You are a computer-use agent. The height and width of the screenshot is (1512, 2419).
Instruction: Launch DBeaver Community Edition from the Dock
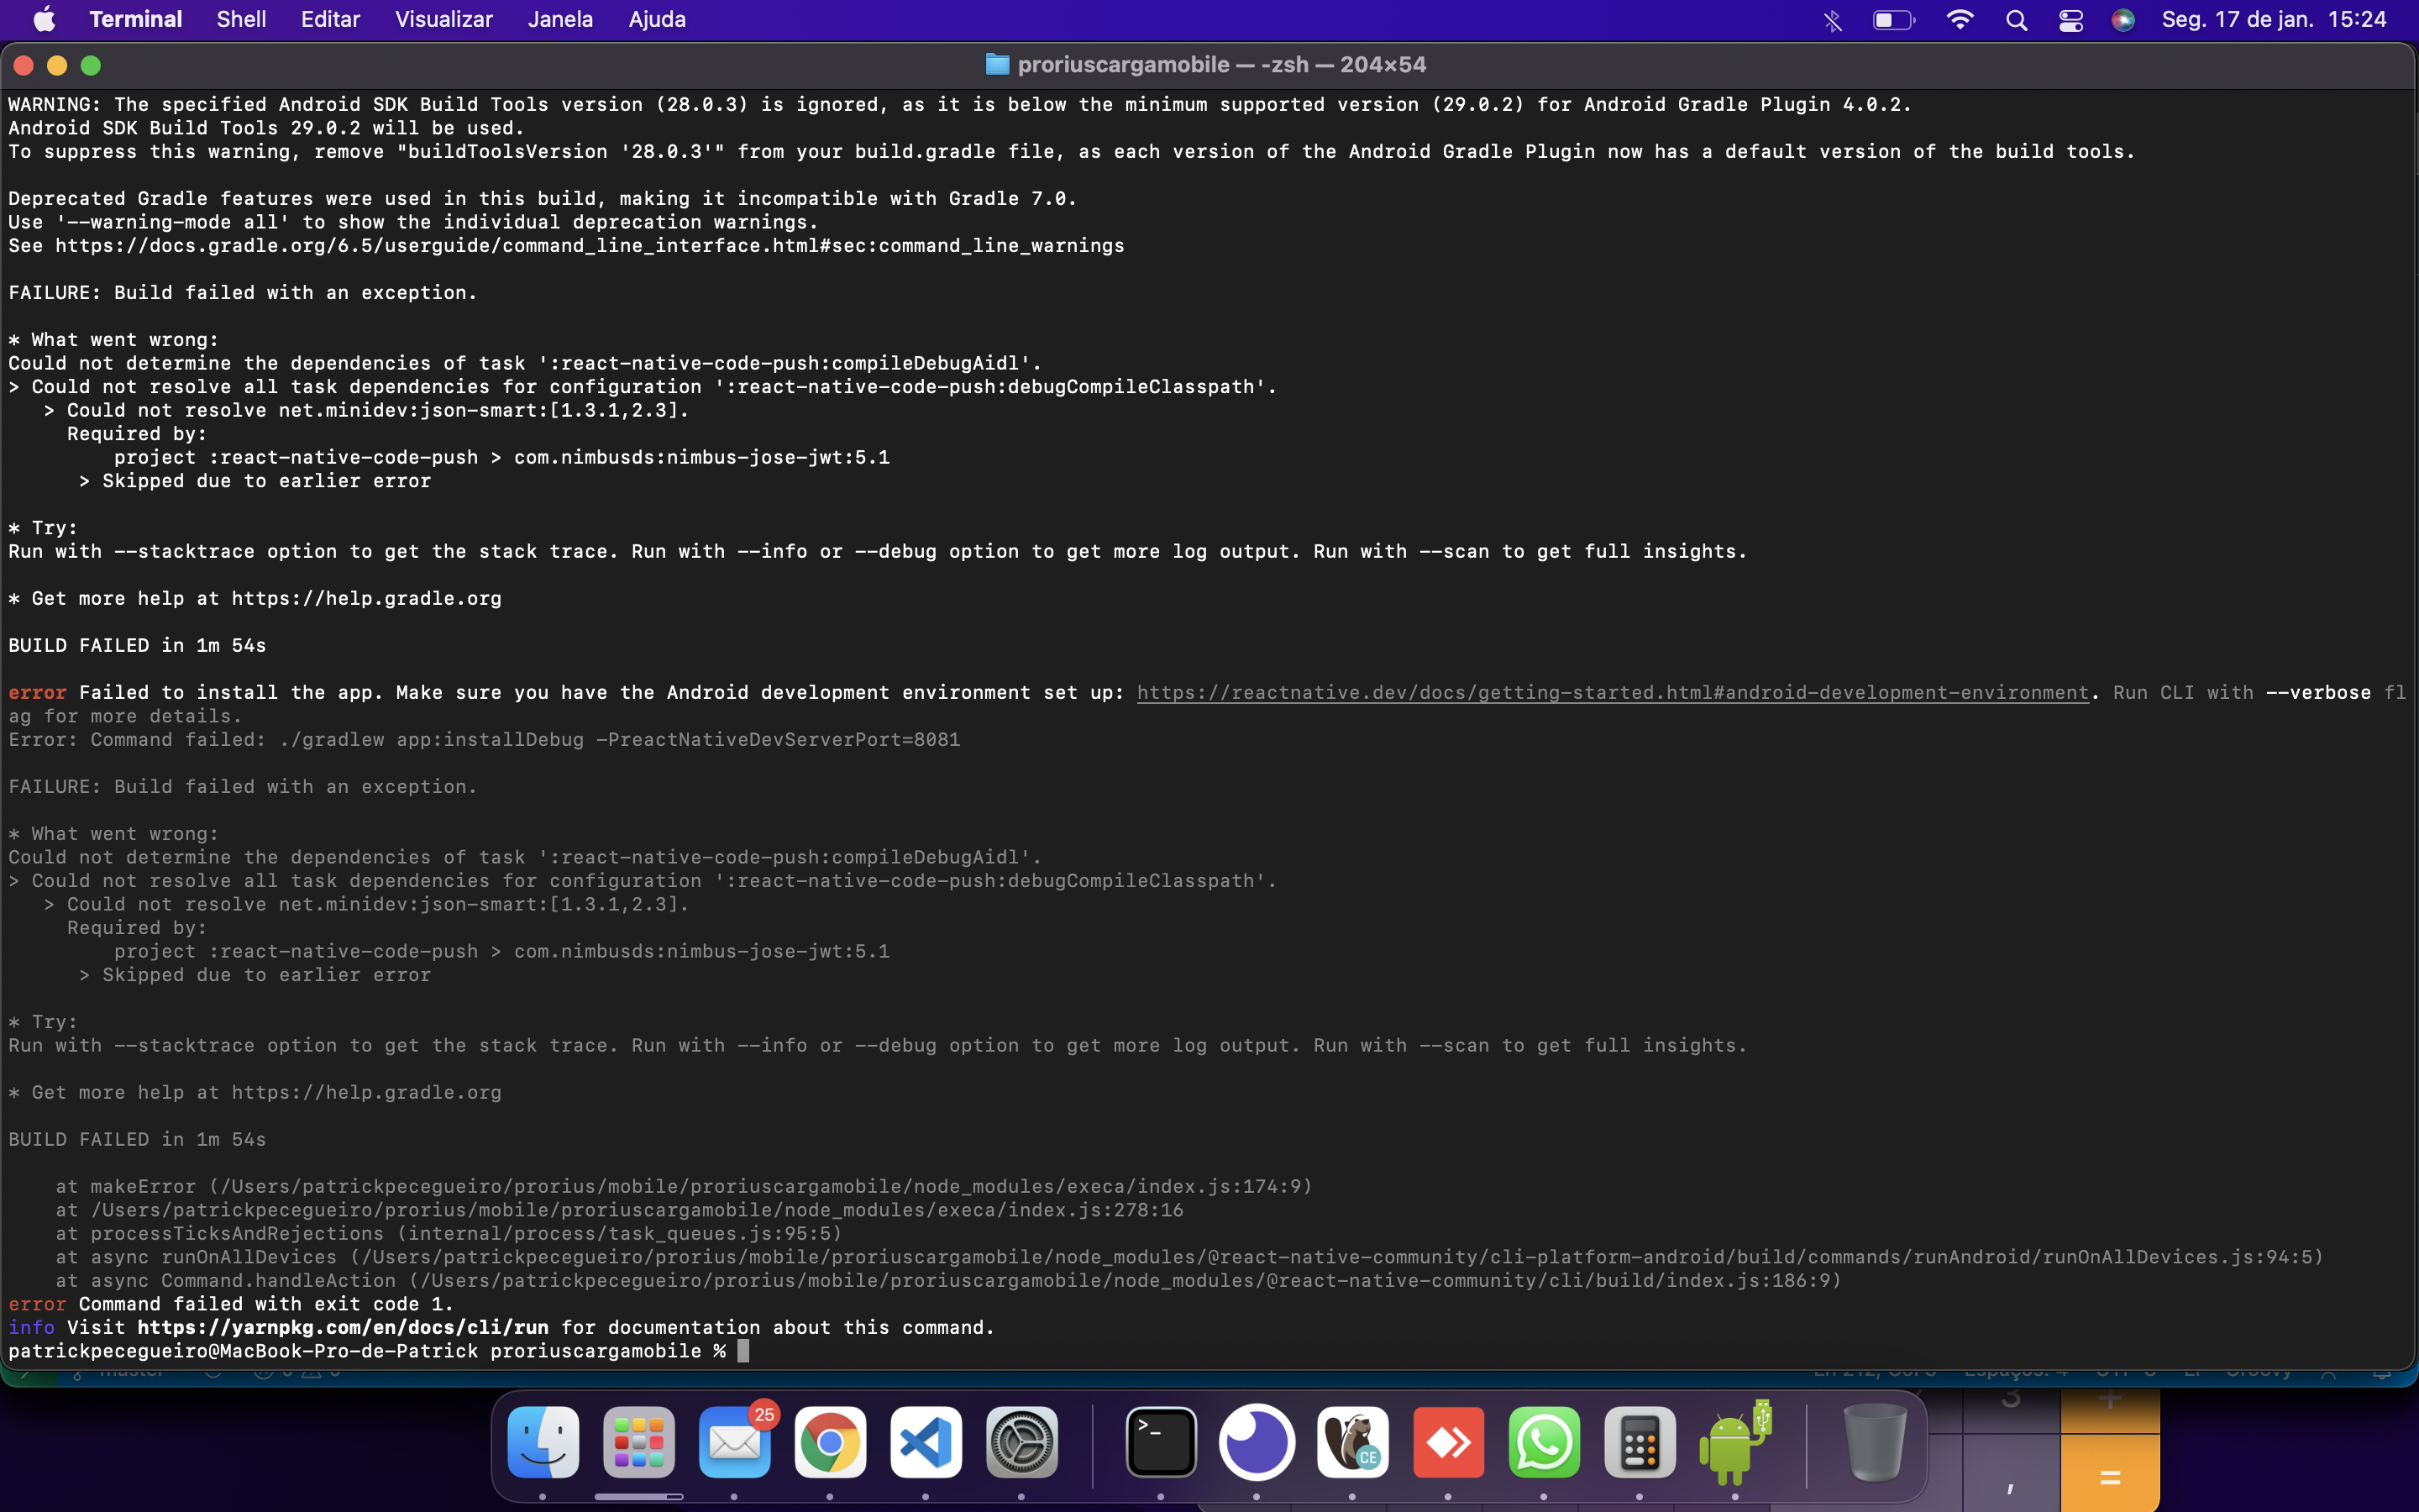pos(1352,1442)
